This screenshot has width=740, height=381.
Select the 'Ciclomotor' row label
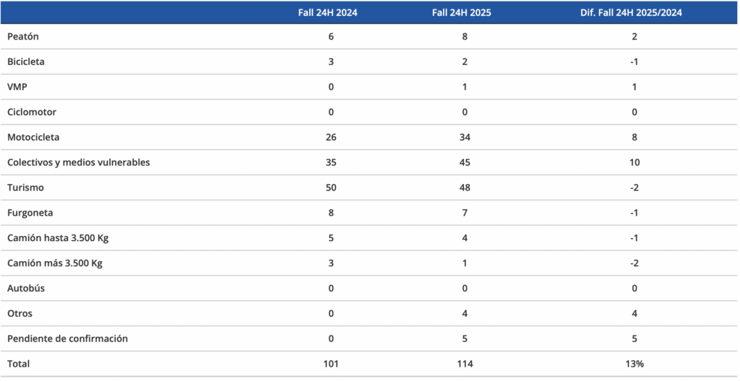coord(32,112)
